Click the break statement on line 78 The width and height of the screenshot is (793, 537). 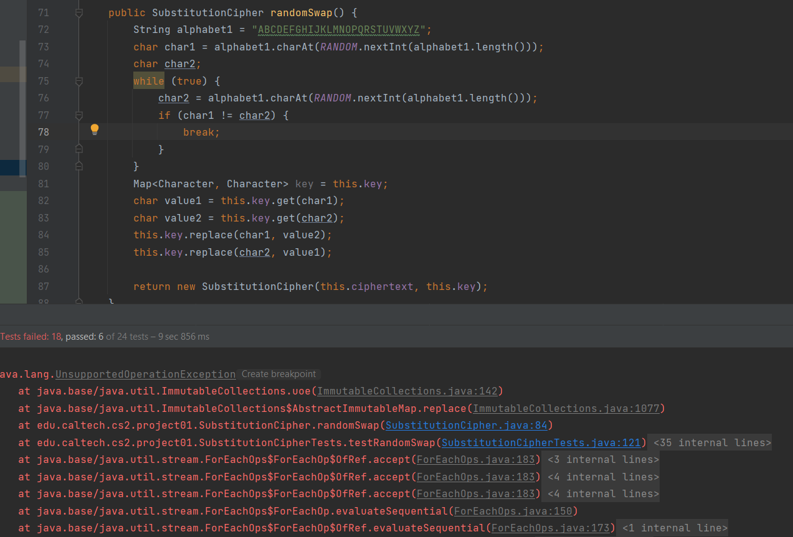click(x=199, y=132)
